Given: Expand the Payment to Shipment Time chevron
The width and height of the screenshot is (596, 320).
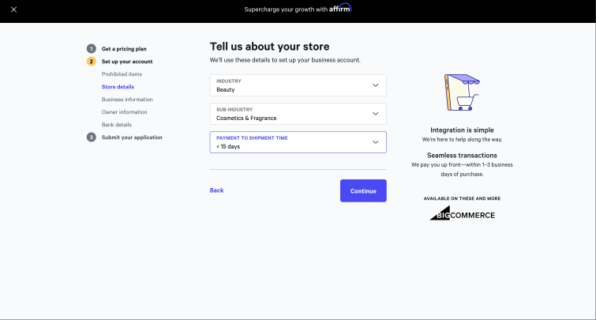Looking at the screenshot, I should tap(375, 142).
